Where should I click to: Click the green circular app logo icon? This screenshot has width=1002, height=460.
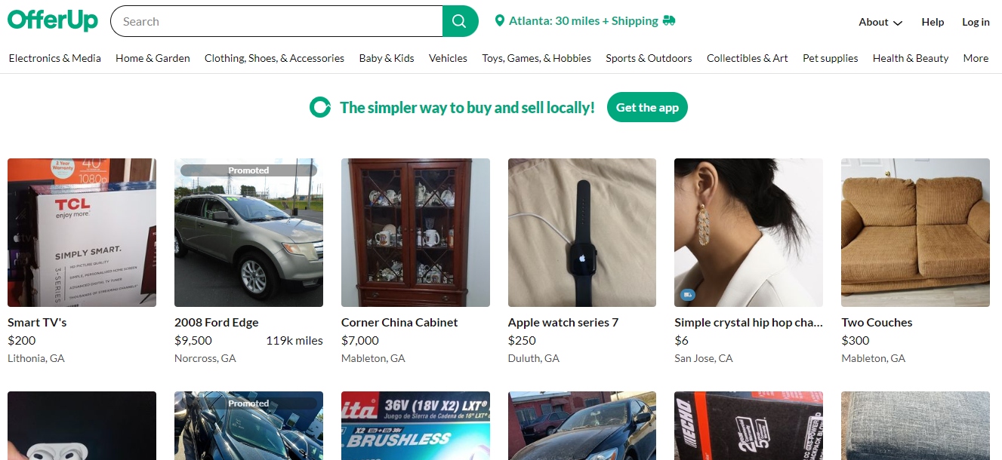click(x=320, y=108)
